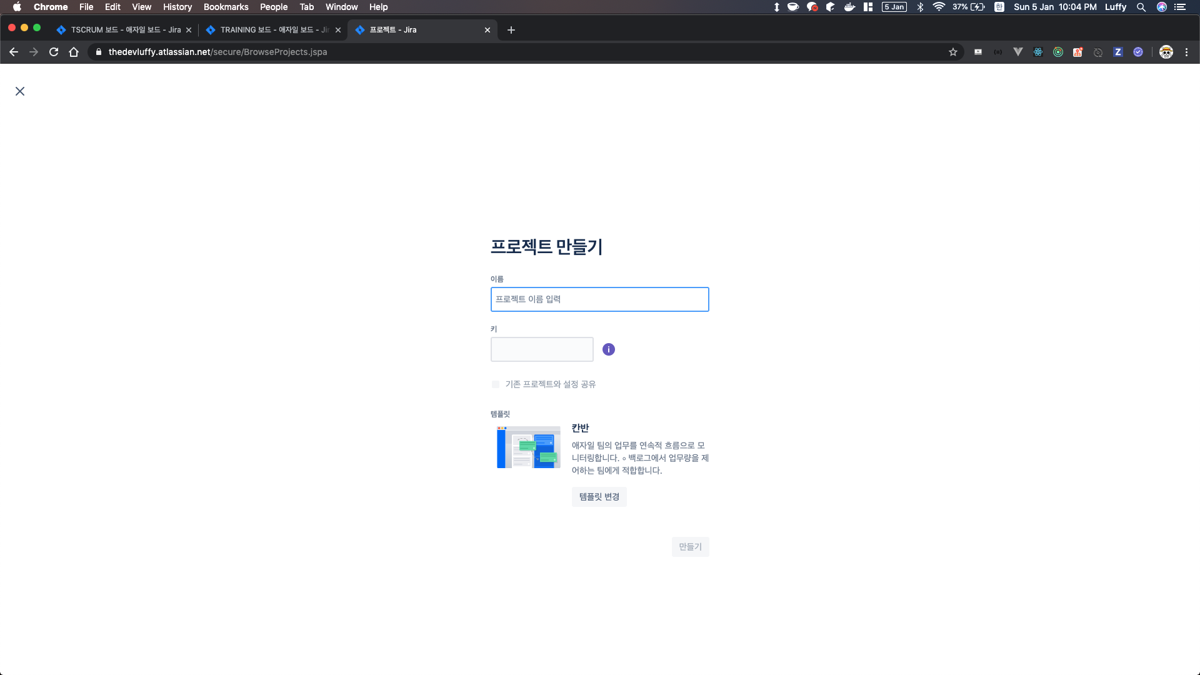
Task: Toggle the 기존 프로젝트와 설정 공유 checkbox
Action: click(496, 384)
